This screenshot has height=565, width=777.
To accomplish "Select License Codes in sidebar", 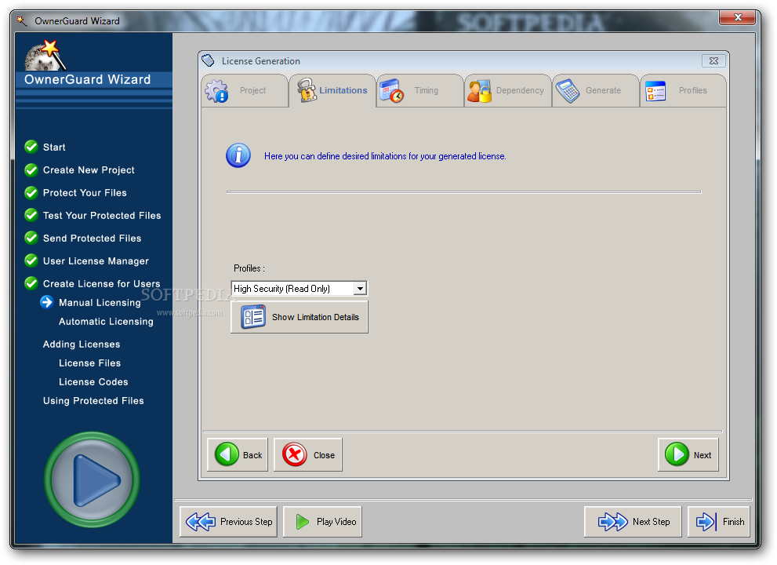I will coord(93,382).
